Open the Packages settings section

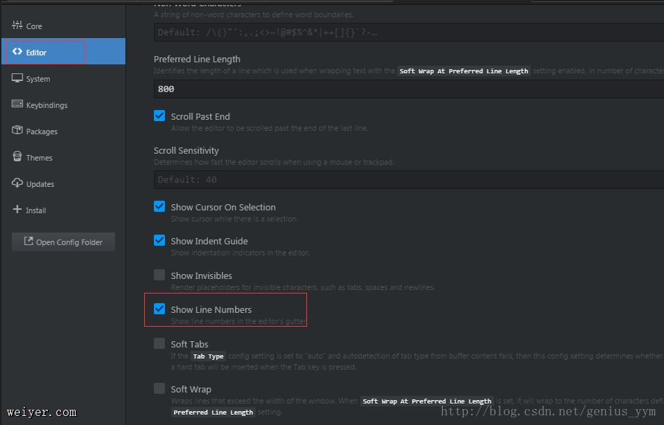(x=42, y=132)
